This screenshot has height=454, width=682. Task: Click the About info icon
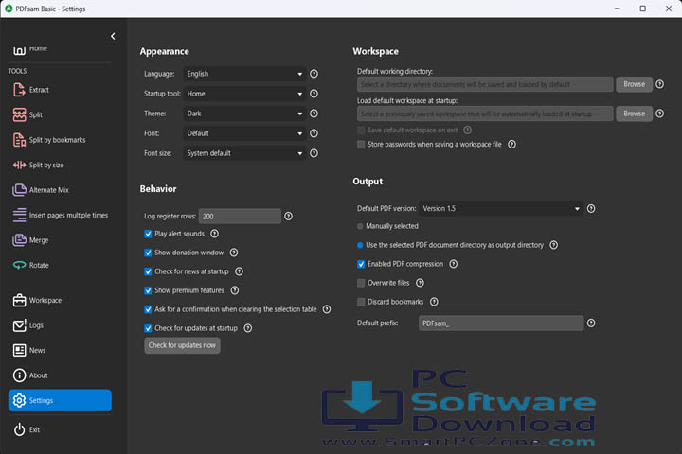[x=19, y=375]
